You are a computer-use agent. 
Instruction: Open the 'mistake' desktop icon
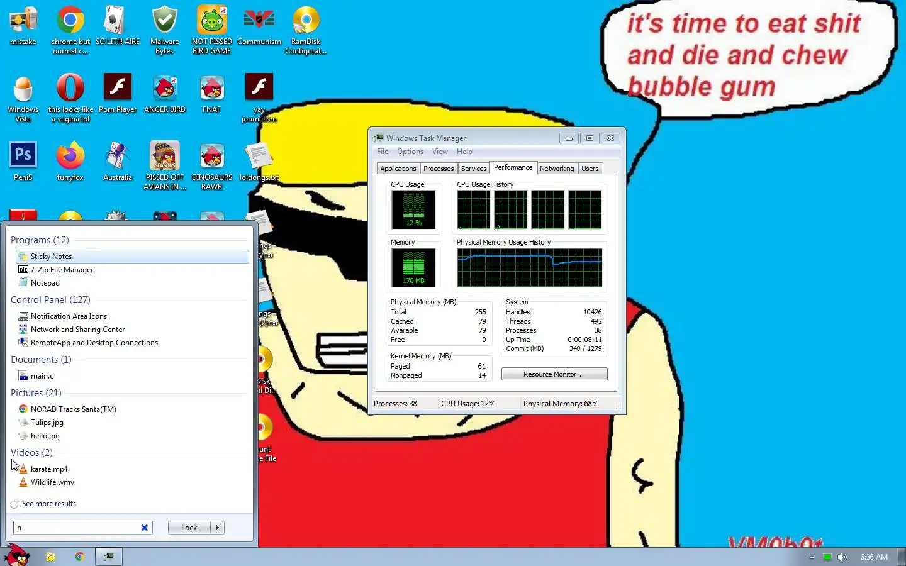click(23, 26)
